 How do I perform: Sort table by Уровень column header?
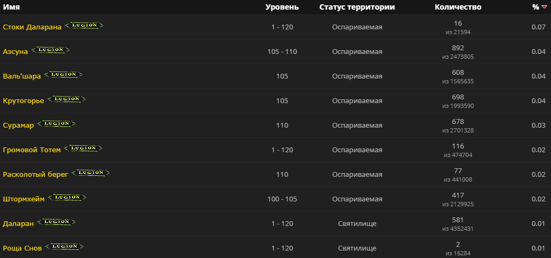[282, 7]
